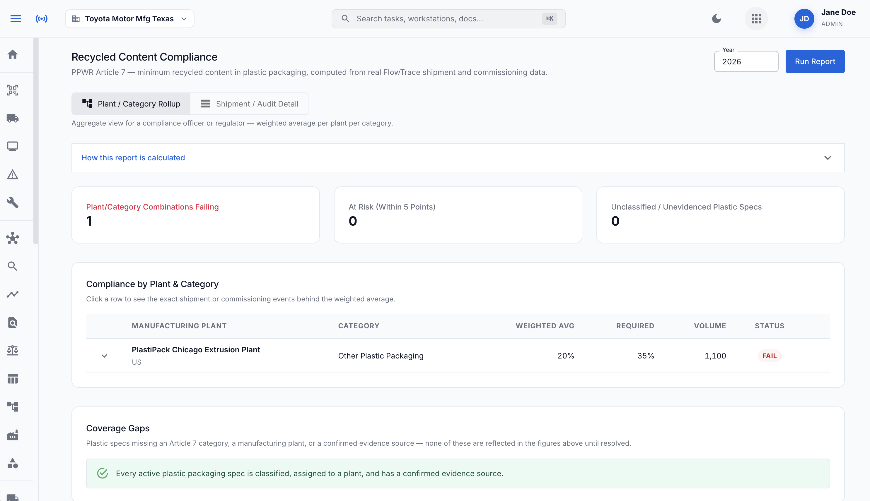The image size is (870, 501).
Task: Open the alerts warning triangle icon
Action: [13, 174]
